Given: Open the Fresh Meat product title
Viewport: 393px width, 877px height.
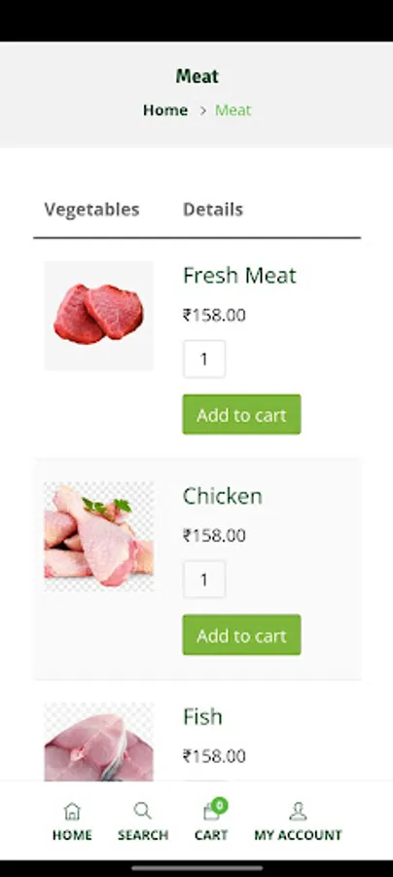Looking at the screenshot, I should [x=239, y=275].
